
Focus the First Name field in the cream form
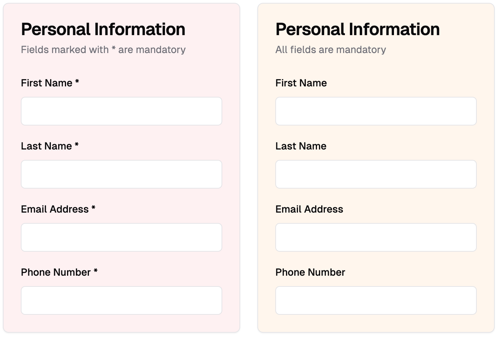click(376, 111)
